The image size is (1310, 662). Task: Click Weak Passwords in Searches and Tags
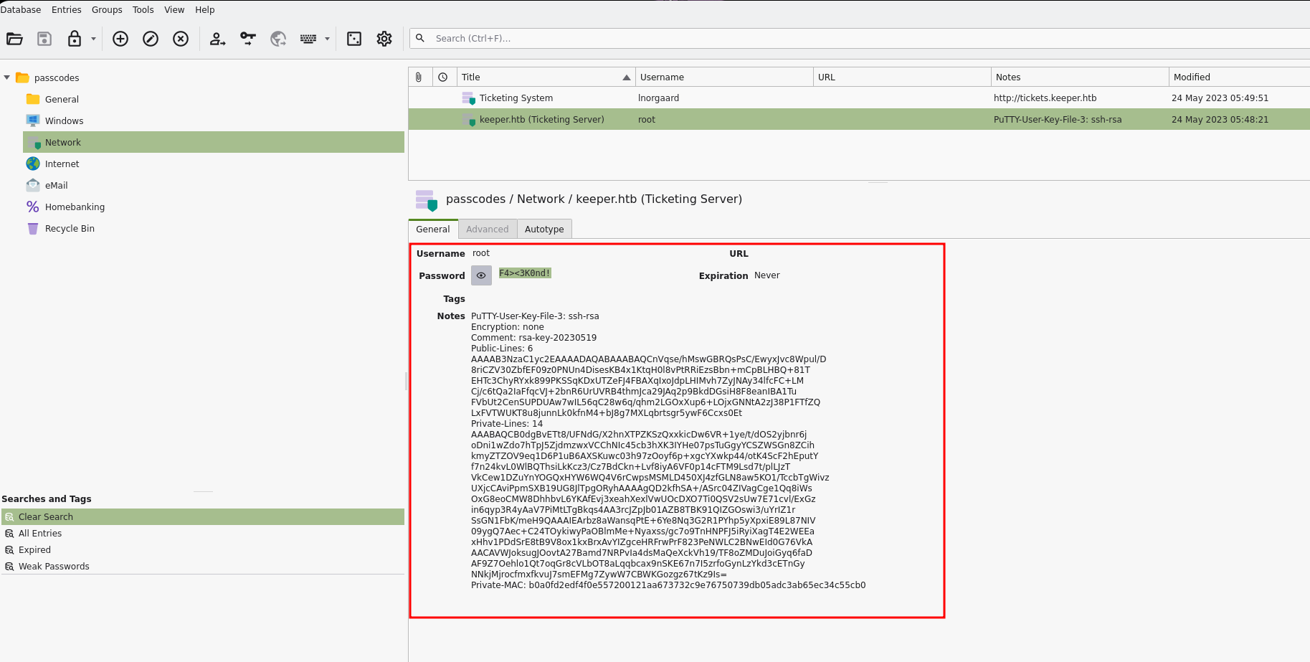(x=54, y=567)
